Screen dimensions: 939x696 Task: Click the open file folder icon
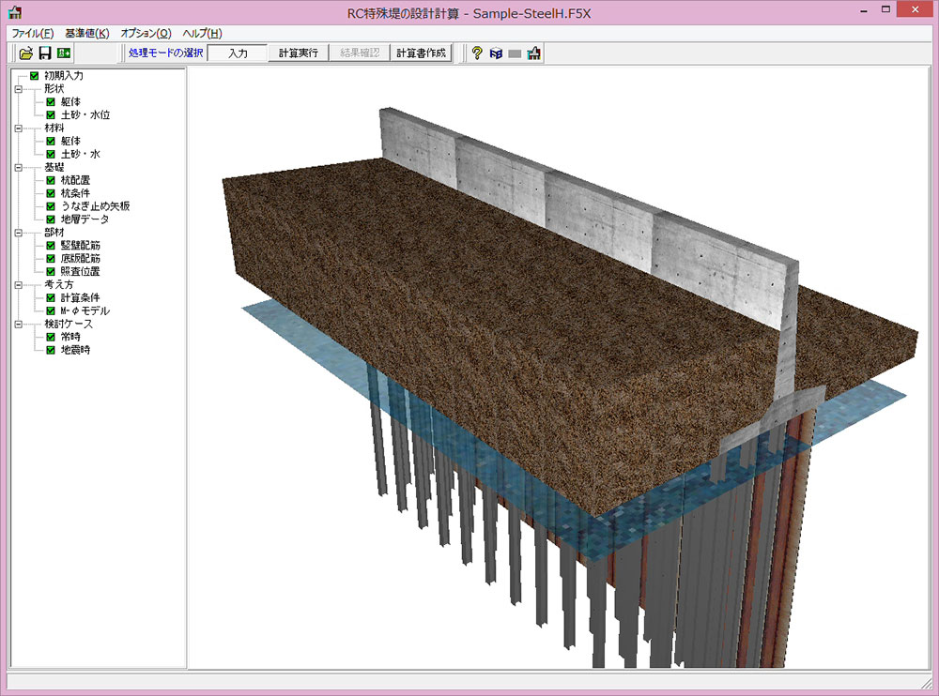(26, 53)
